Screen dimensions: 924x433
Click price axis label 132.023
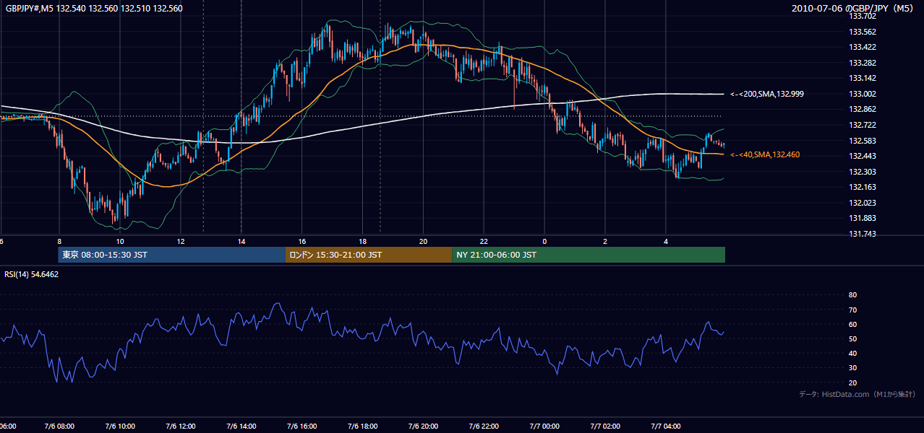[863, 203]
